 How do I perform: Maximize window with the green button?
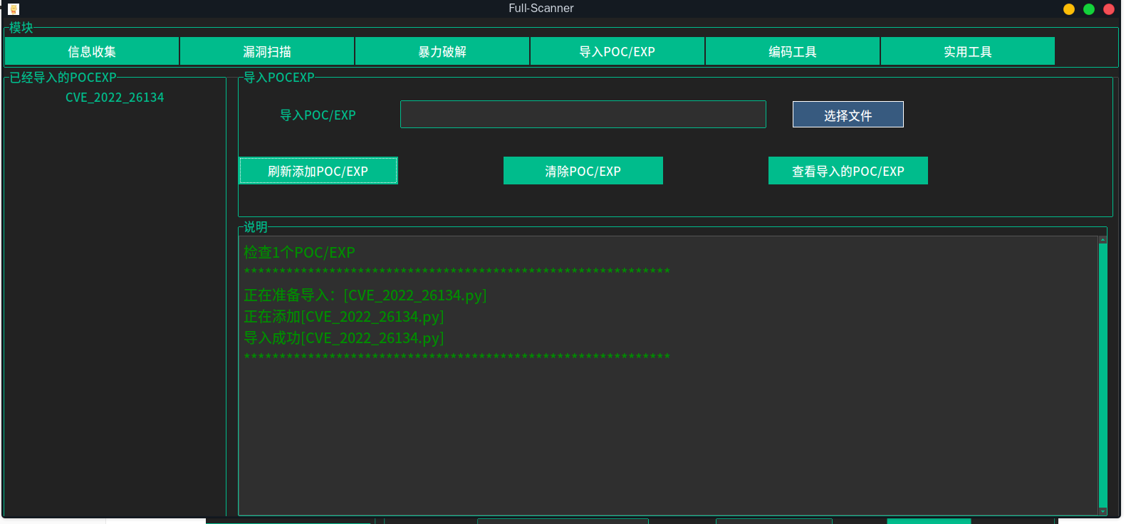(1089, 9)
